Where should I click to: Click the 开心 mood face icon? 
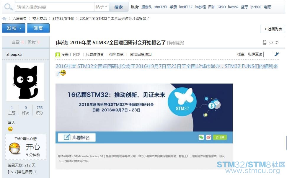[x=15, y=148]
